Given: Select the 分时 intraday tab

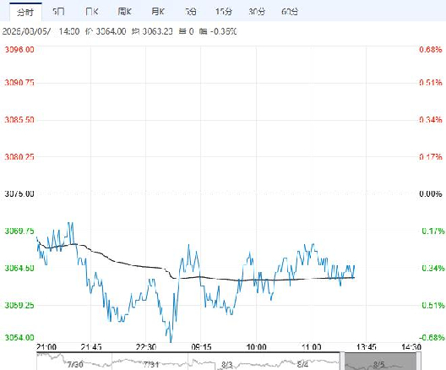Looking at the screenshot, I should 25,12.
